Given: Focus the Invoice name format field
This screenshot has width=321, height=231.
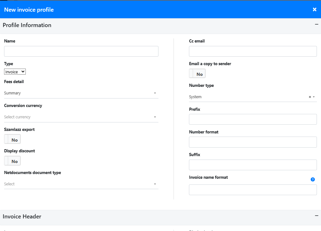Looking at the screenshot, I should click(253, 190).
